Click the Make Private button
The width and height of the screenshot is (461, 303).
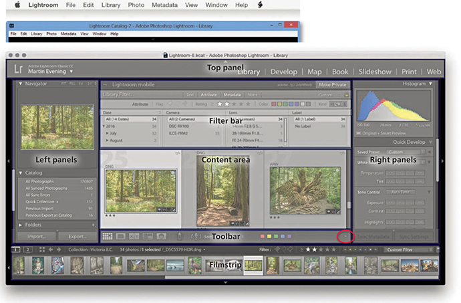pyautogui.click(x=333, y=85)
